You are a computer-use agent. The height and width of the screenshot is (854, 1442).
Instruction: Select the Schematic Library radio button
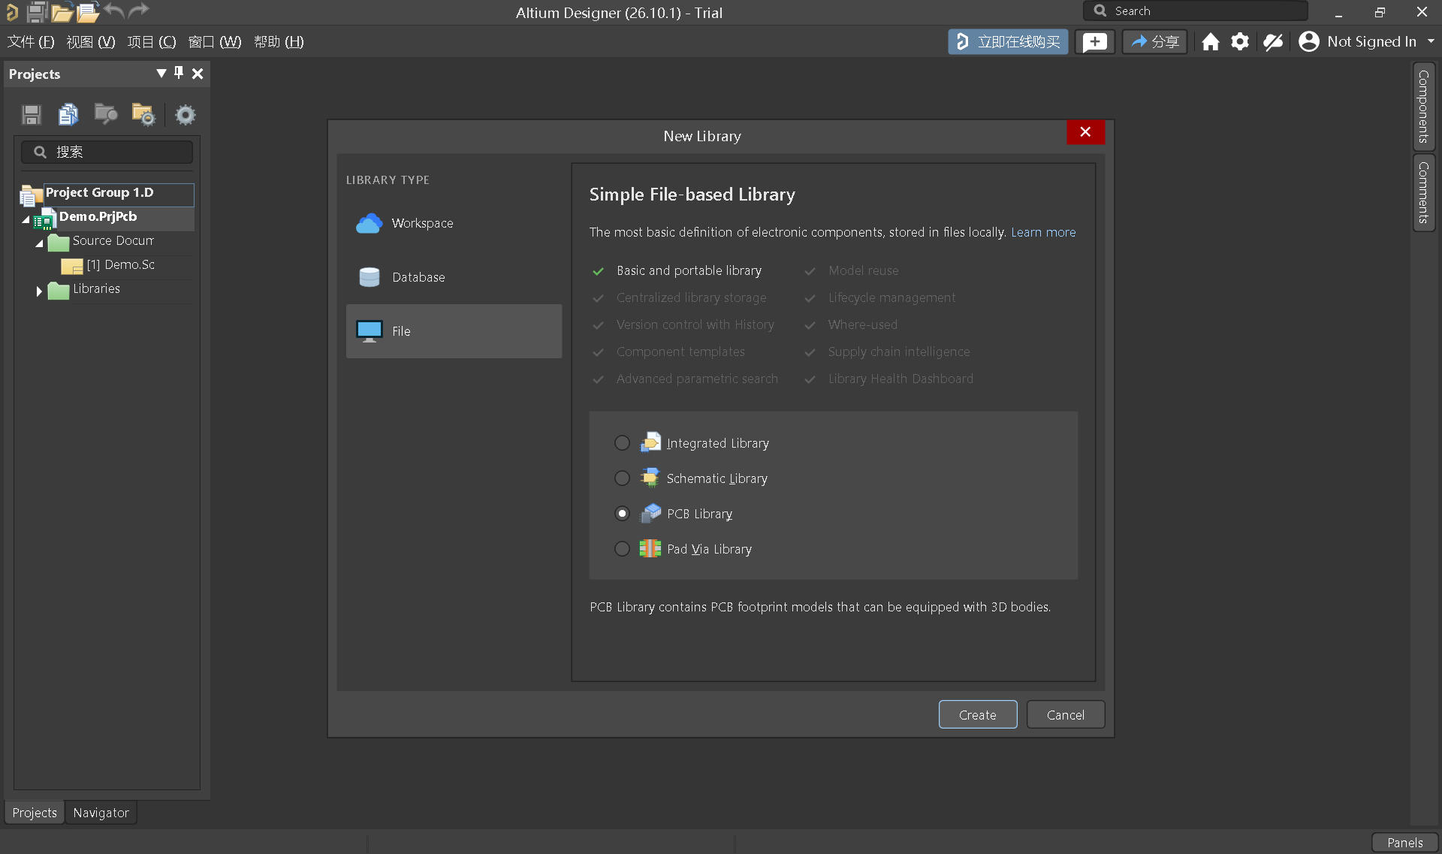[622, 478]
